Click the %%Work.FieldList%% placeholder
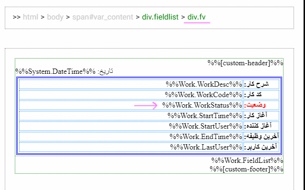 coord(247,160)
